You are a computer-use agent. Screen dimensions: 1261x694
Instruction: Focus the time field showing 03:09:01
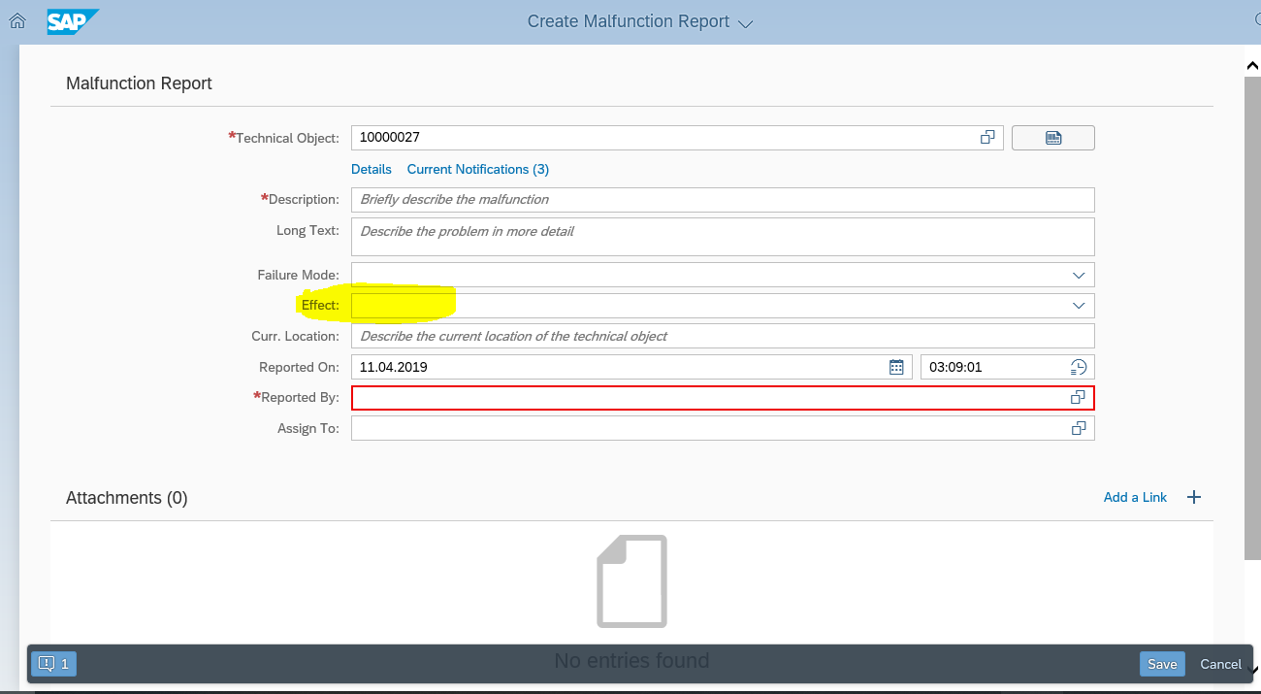pos(1007,367)
